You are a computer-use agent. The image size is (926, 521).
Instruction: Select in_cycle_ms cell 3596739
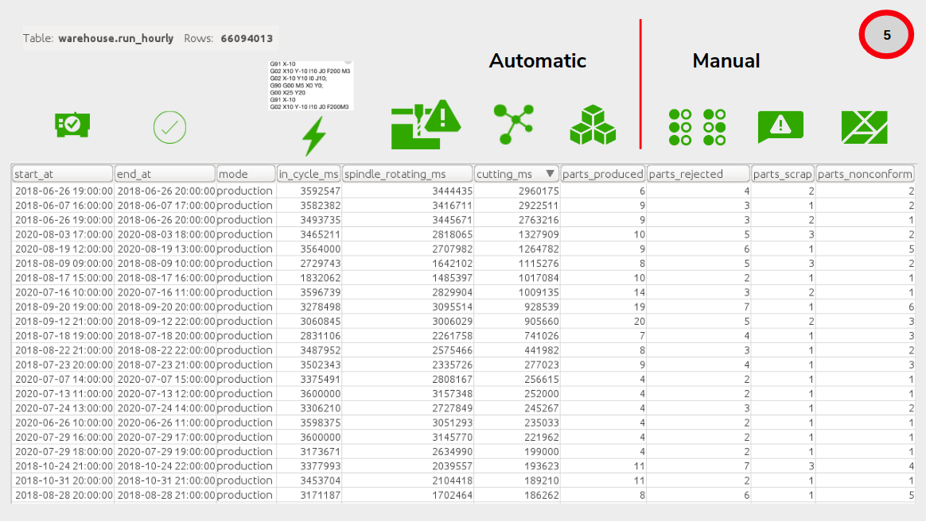coord(309,291)
